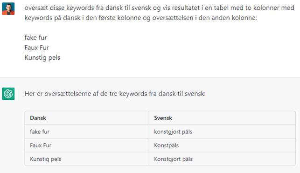The height and width of the screenshot is (173, 300).
Task: Click the 'fake fur' line in the user prompt
Action: (x=36, y=38)
